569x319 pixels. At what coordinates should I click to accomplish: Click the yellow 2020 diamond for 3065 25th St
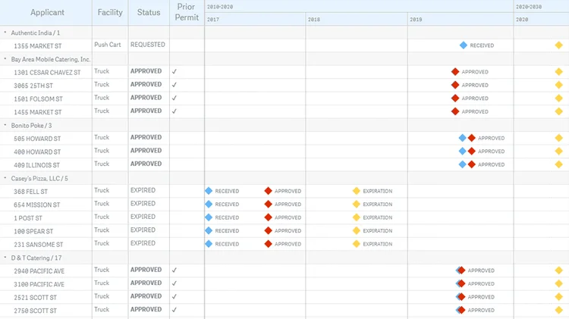pos(559,85)
